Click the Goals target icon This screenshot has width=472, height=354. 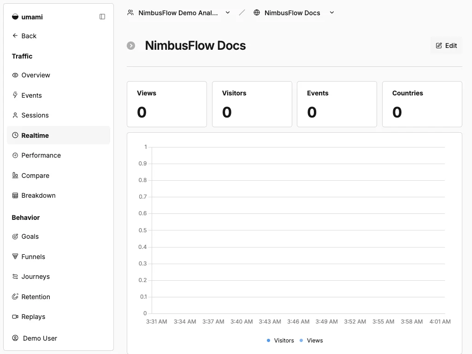(x=15, y=236)
